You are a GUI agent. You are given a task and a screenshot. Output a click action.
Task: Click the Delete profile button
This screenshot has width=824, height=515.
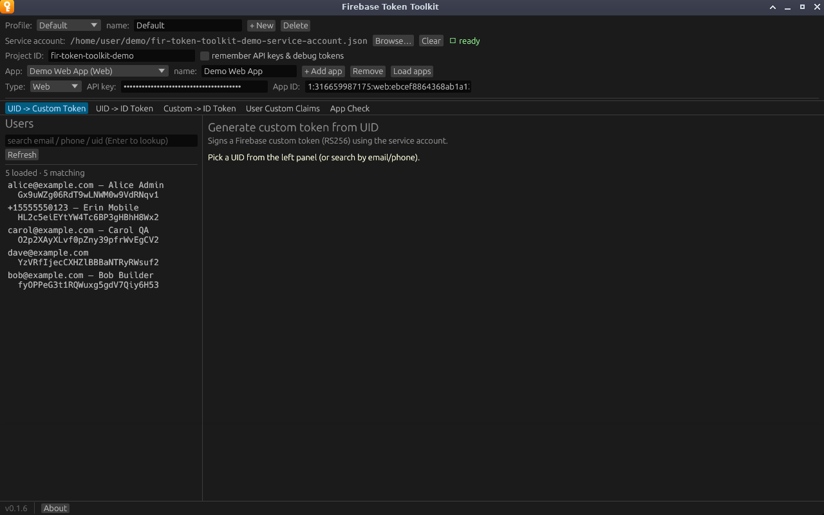coord(295,26)
